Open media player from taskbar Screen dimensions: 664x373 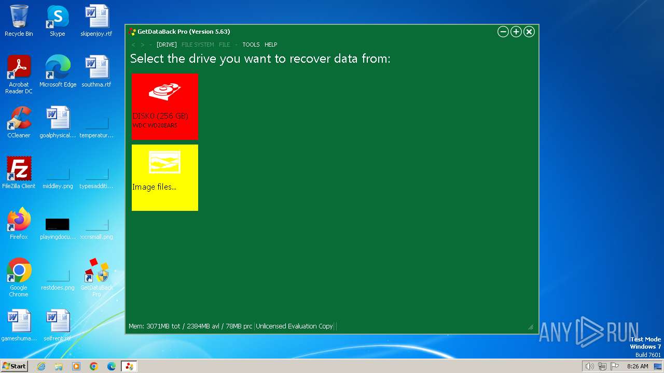76,366
